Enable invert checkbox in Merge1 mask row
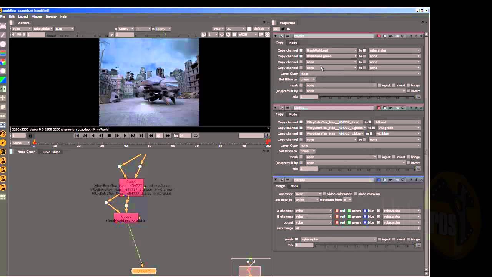The height and width of the screenshot is (277, 492). tap(394, 239)
